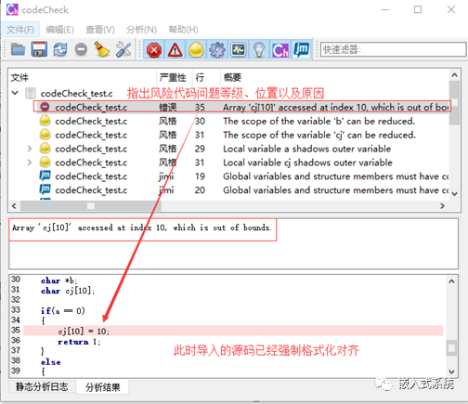
Task: Expand the row for line 29 shadow warning
Action: (30, 149)
